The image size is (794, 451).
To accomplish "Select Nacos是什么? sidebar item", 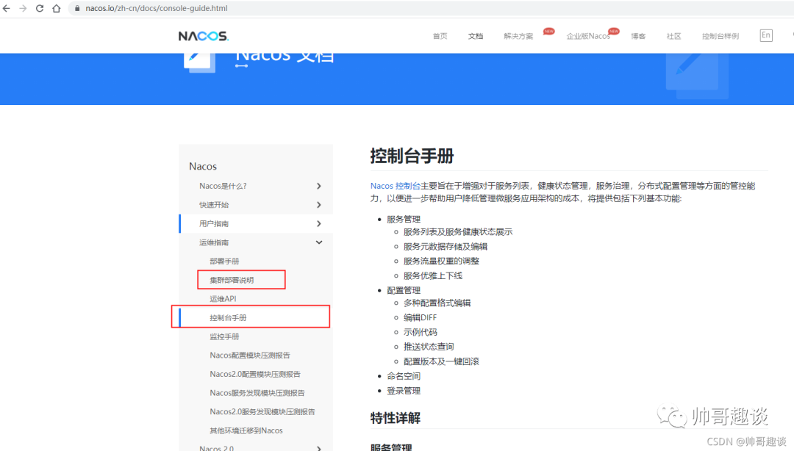I will (256, 187).
